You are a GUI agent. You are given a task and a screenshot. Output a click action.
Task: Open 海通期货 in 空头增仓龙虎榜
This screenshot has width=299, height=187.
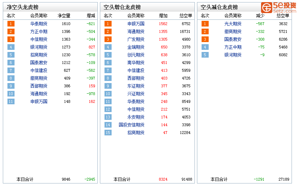coord(136,31)
